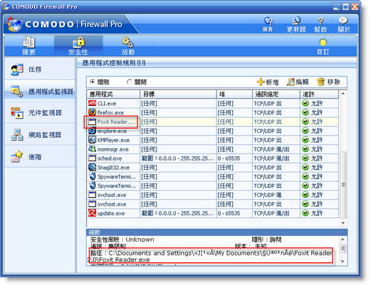Click the COMODO shield logo
The width and height of the screenshot is (369, 285).
click(15, 24)
